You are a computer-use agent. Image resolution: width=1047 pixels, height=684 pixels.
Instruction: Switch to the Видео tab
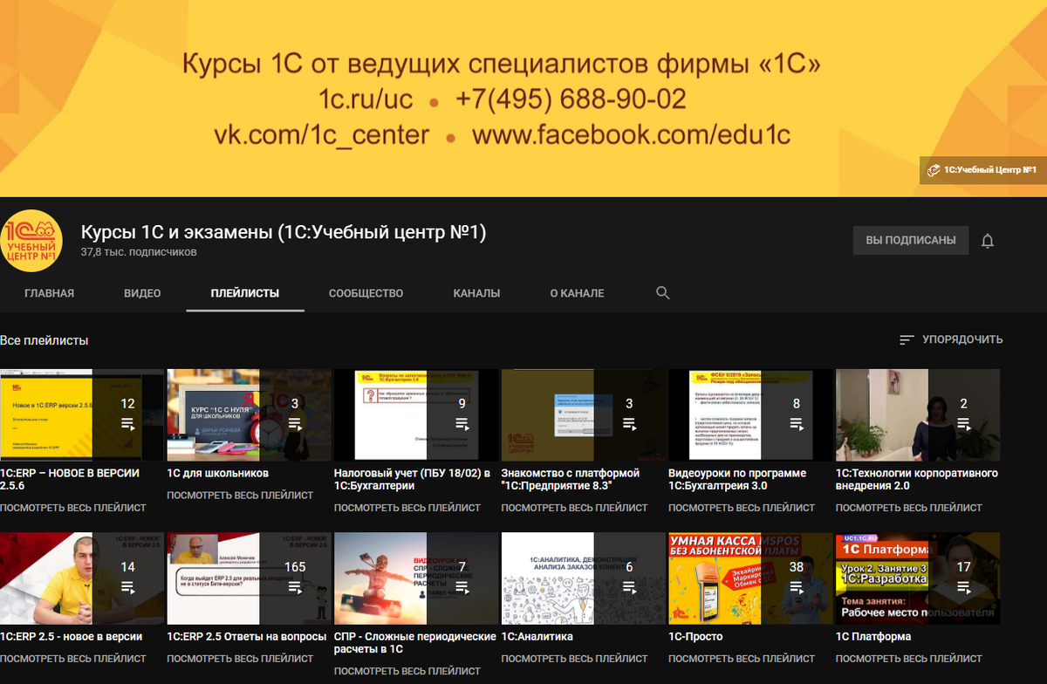142,293
